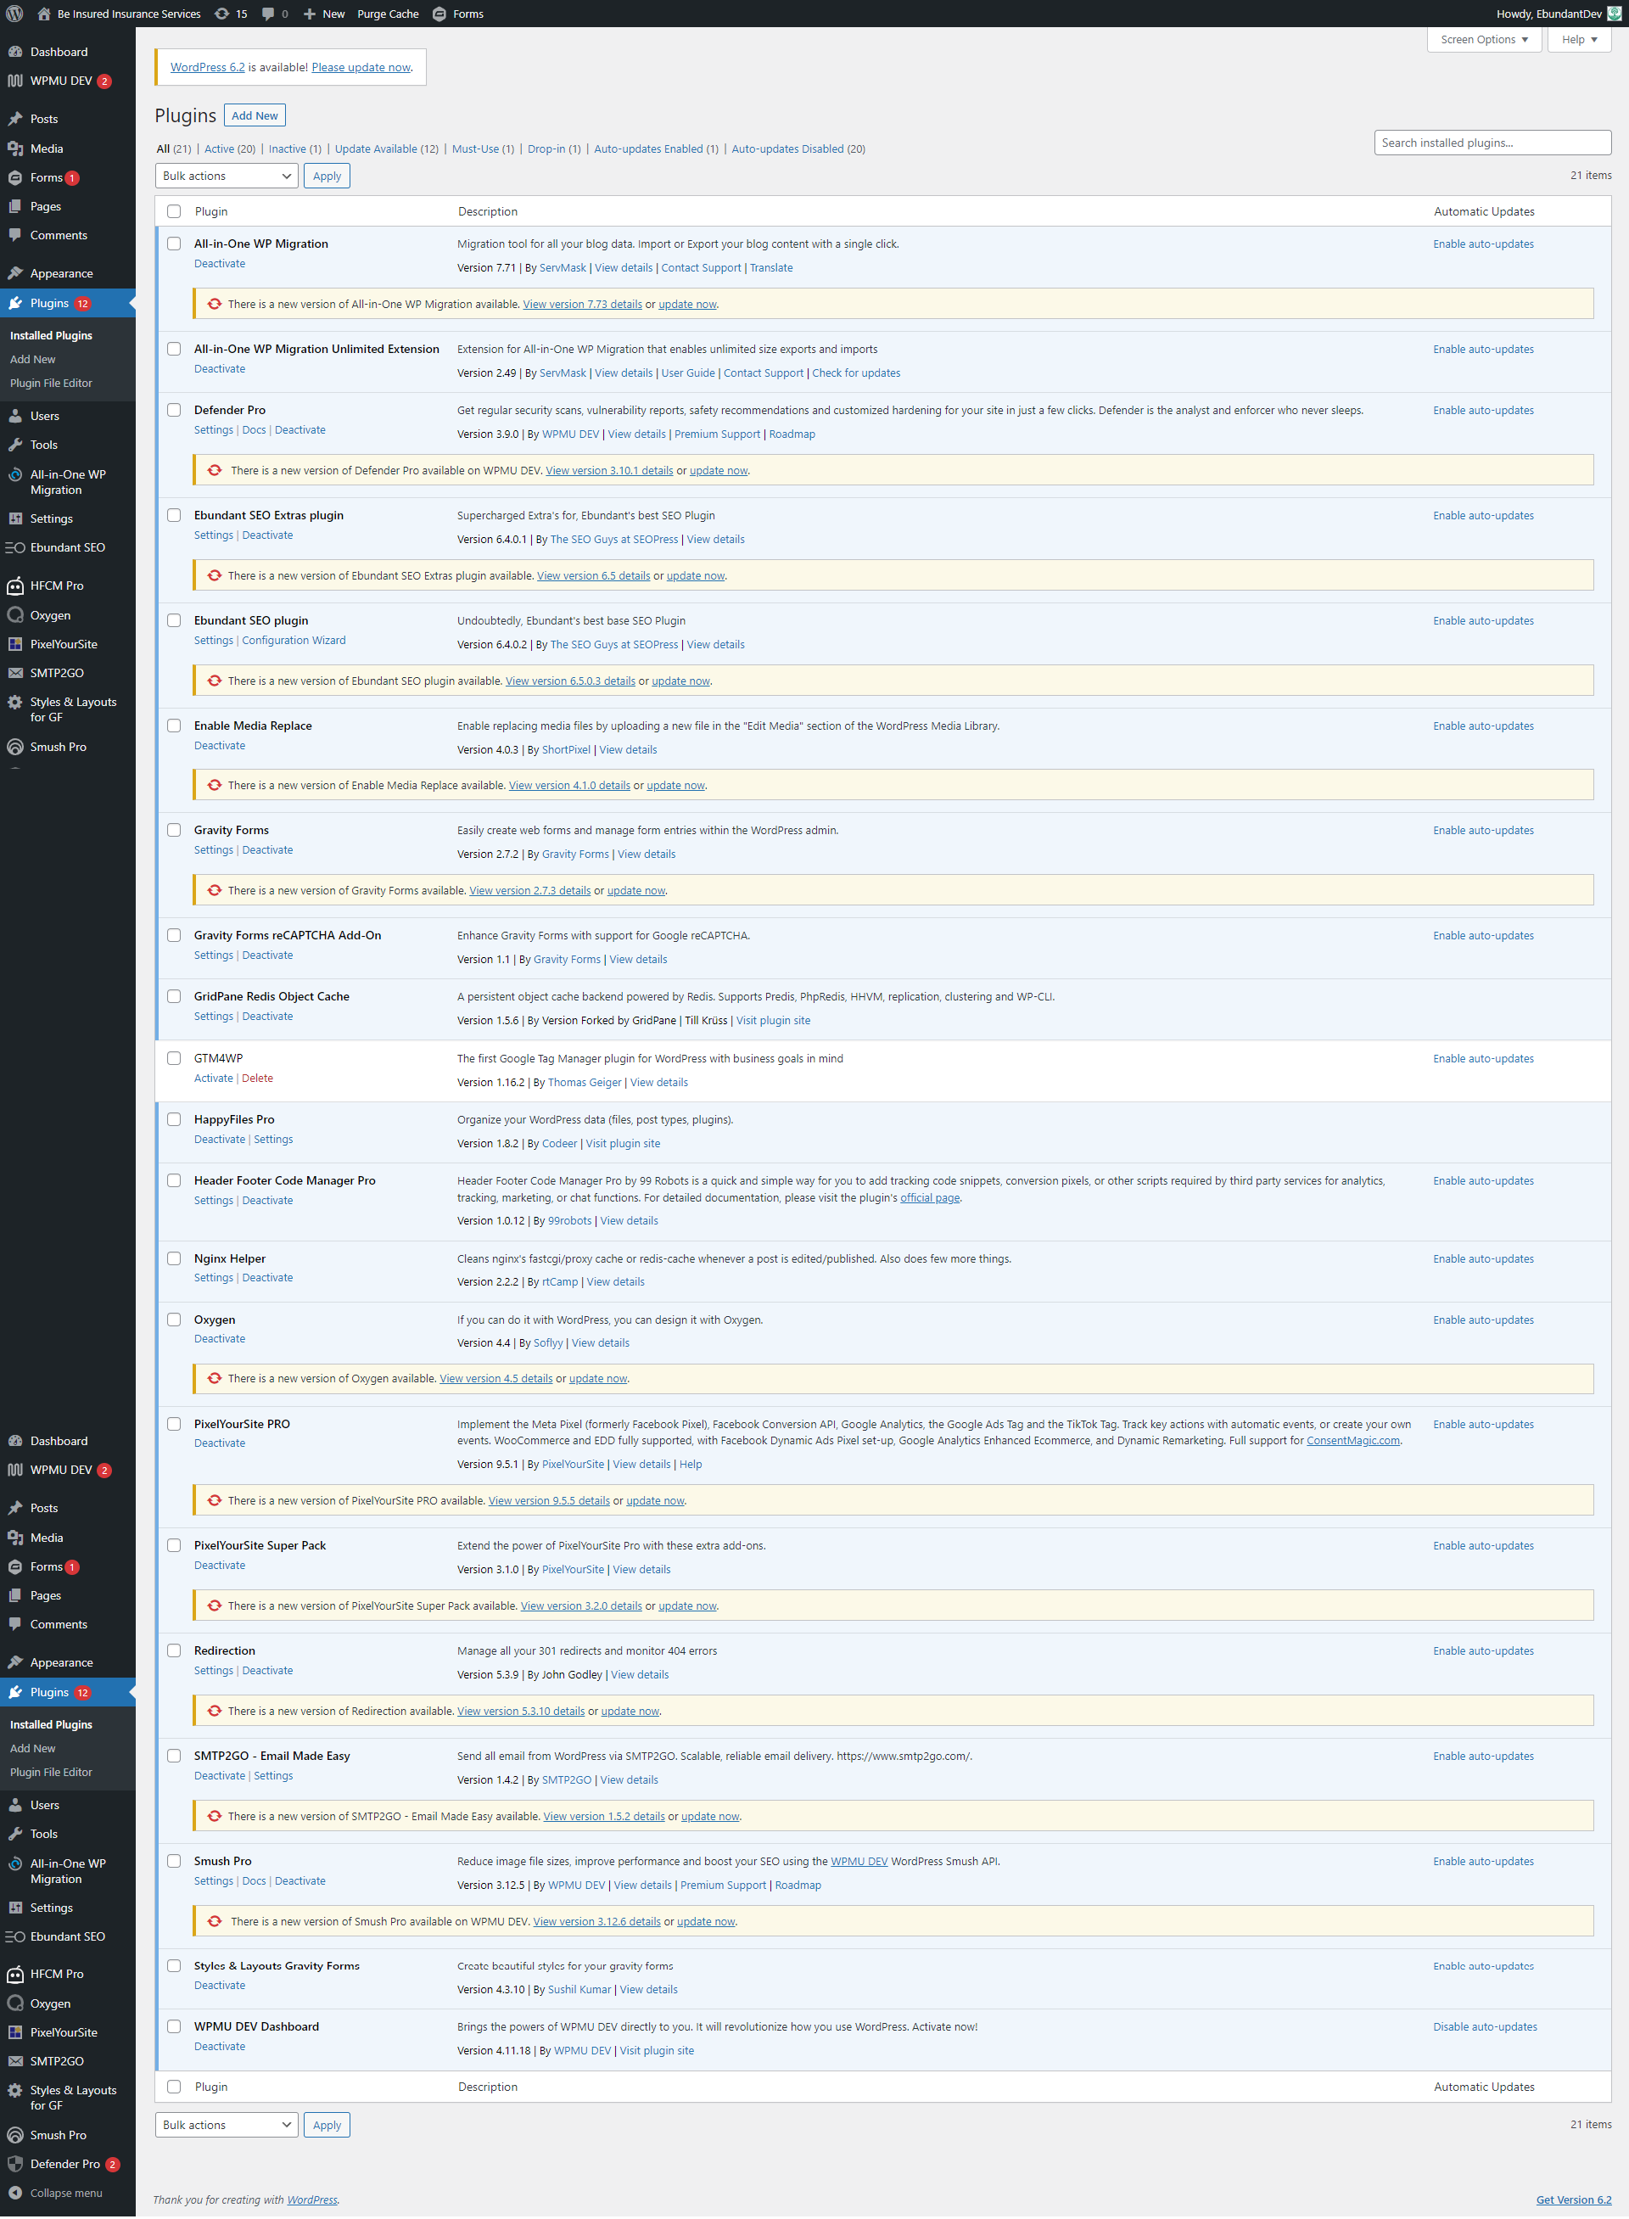Tick the checkbox for Gravity Forms plugin

pyautogui.click(x=174, y=831)
